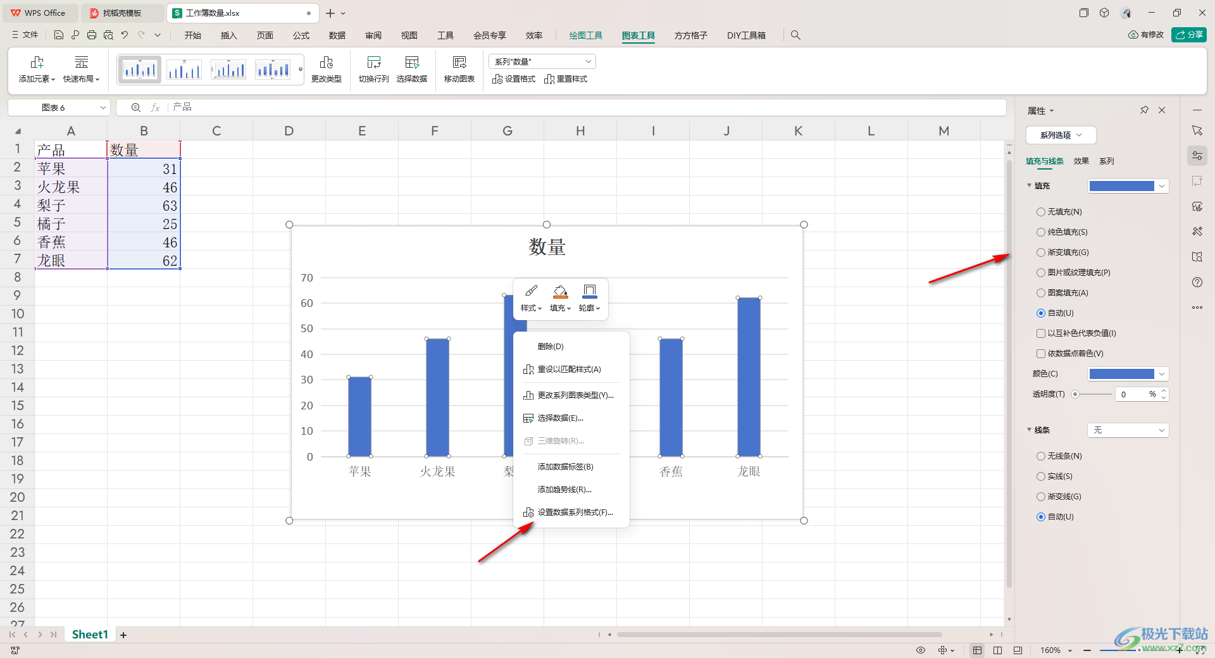Image resolution: width=1215 pixels, height=658 pixels.
Task: Enable vary colors by point (依数据点着色) checkbox
Action: (1040, 354)
